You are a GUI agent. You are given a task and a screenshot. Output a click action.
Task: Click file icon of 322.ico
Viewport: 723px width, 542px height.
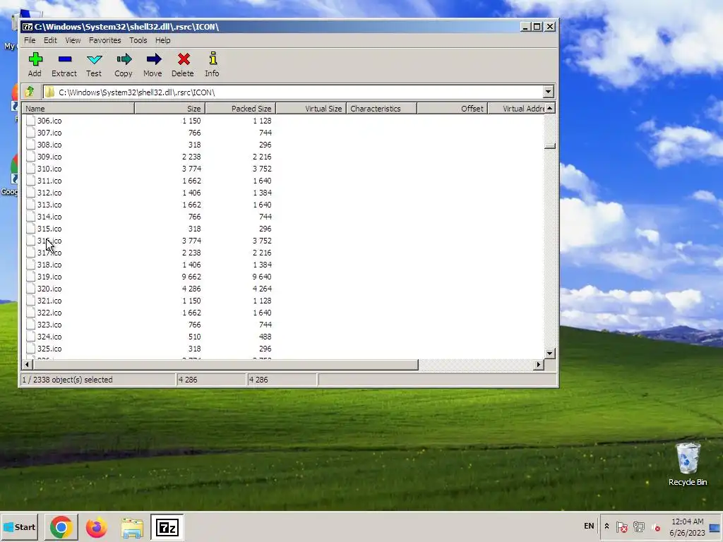click(30, 313)
